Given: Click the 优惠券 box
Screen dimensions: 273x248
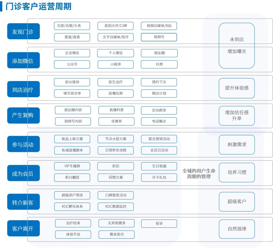Looking at the screenshot, I should tap(117, 121).
